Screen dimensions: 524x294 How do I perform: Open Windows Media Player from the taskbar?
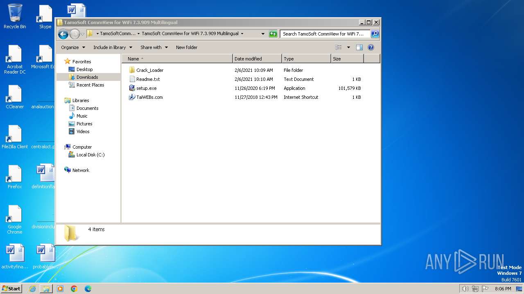tap(60, 289)
